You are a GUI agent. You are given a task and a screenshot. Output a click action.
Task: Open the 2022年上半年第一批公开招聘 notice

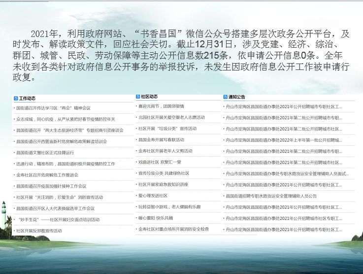283,140
